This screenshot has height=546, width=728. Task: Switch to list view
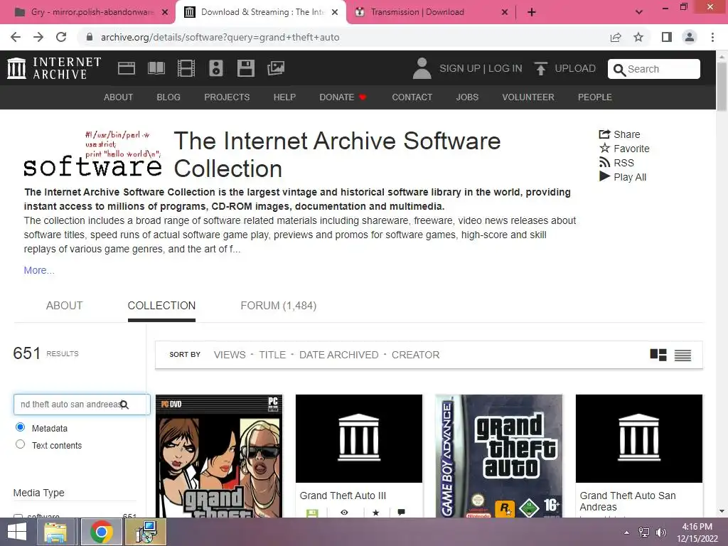[x=682, y=355]
